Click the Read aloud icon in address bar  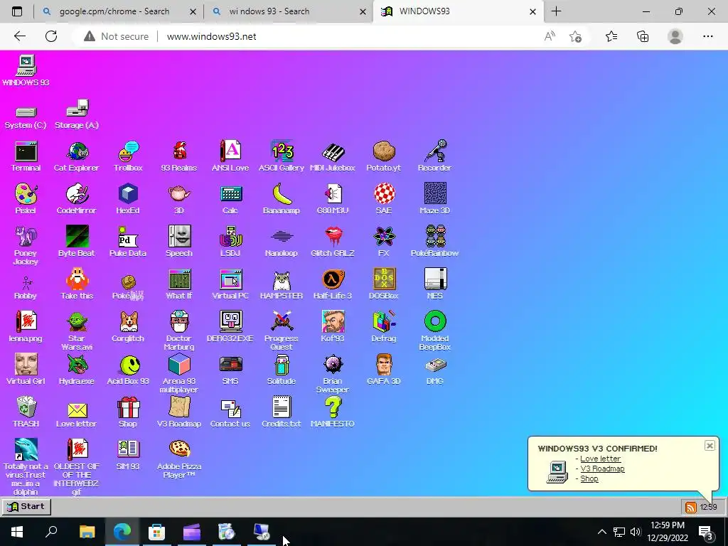pyautogui.click(x=550, y=36)
